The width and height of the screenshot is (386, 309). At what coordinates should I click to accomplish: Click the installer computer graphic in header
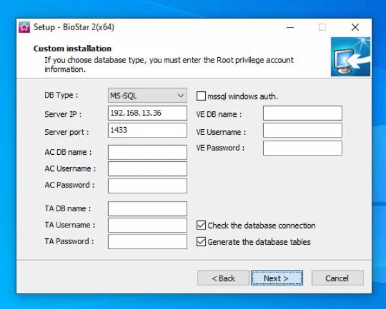pyautogui.click(x=350, y=57)
